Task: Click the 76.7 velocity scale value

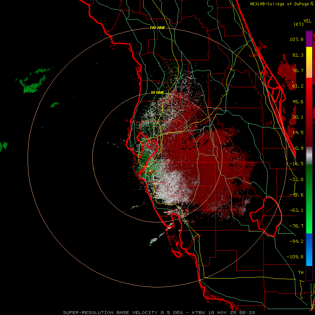Action: (x=298, y=70)
